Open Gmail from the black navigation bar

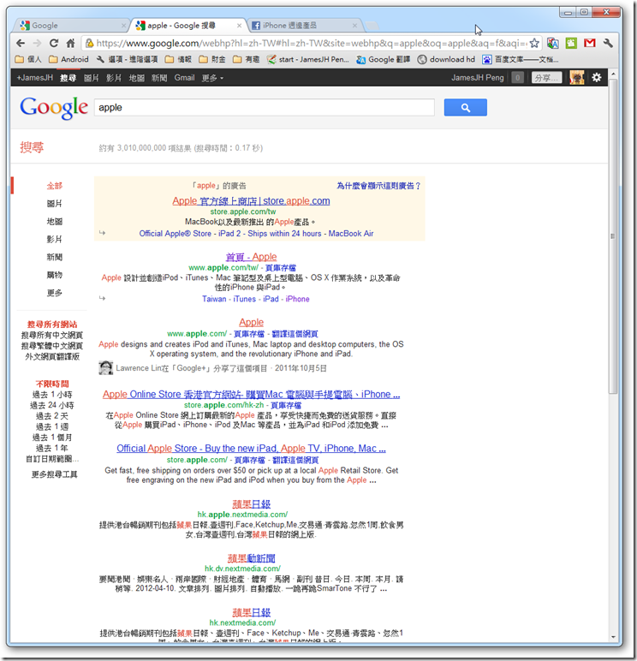pyautogui.click(x=184, y=78)
